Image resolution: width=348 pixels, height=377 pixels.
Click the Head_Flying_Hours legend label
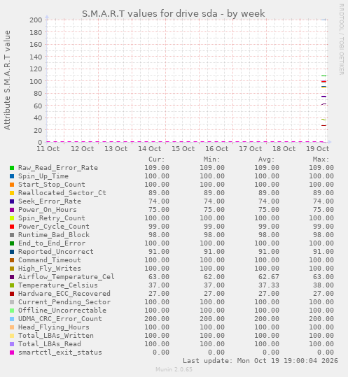tap(54, 327)
